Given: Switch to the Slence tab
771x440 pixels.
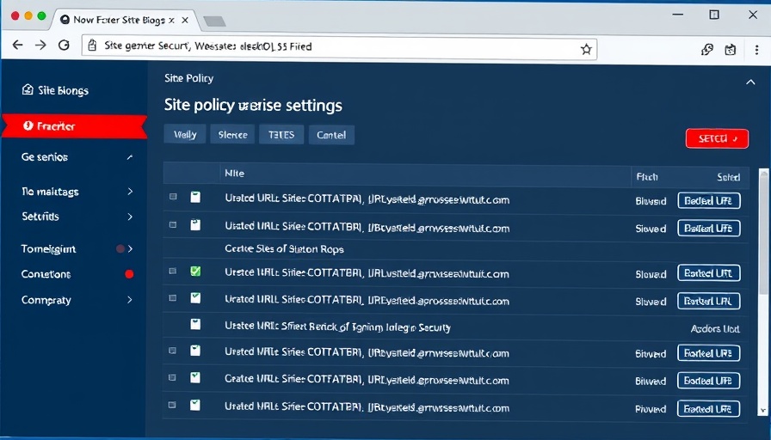Looking at the screenshot, I should click(232, 134).
